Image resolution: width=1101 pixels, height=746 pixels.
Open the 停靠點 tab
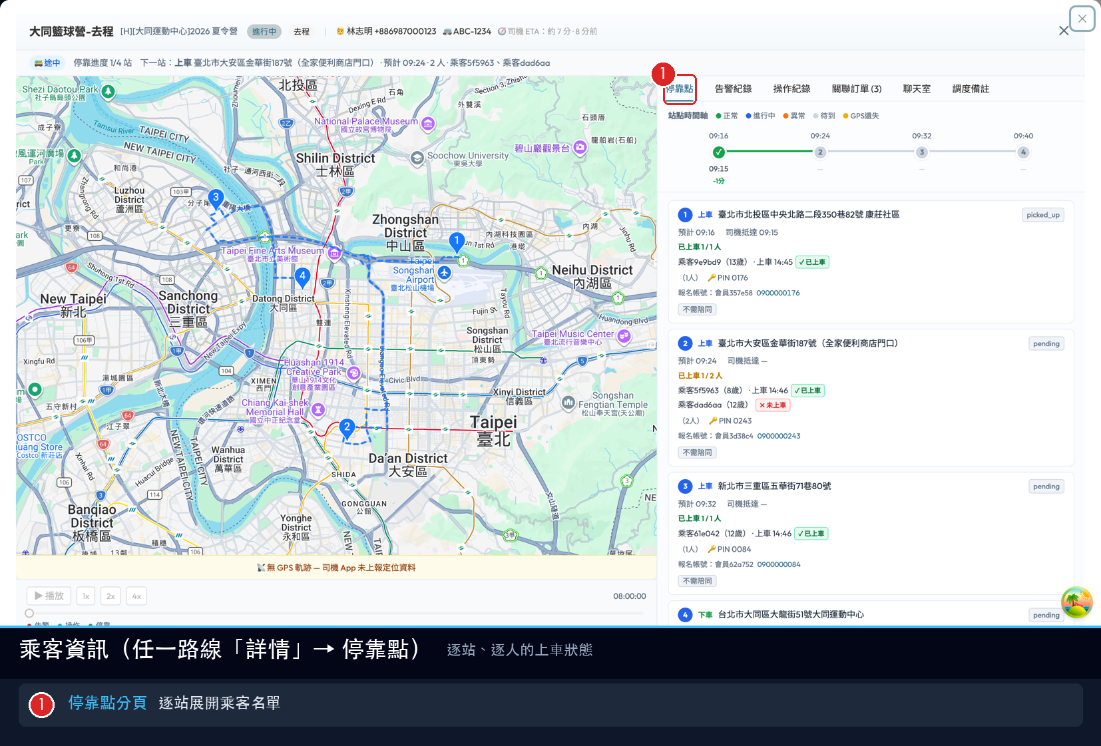pyautogui.click(x=680, y=89)
